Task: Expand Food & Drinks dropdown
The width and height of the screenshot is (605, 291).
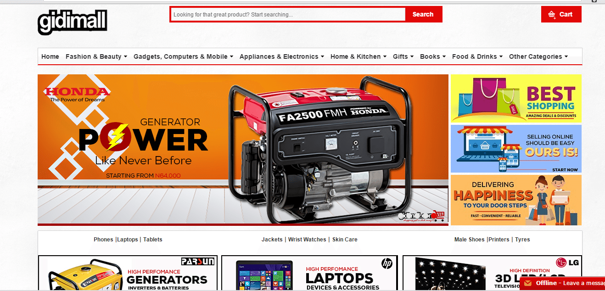Action: 477,56
